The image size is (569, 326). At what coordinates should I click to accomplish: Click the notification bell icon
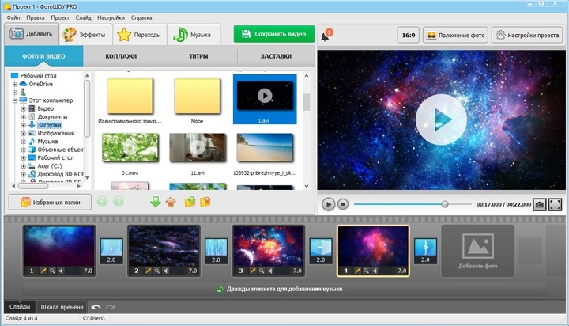pyautogui.click(x=326, y=36)
